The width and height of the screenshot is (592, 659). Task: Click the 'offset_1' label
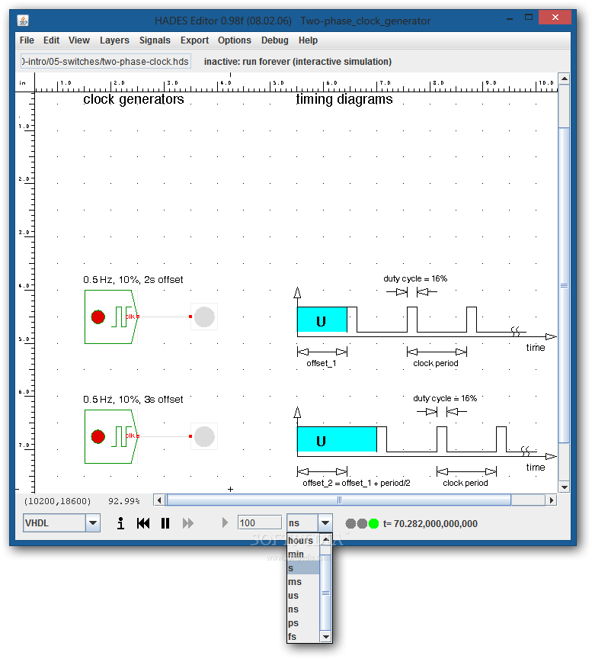(322, 363)
